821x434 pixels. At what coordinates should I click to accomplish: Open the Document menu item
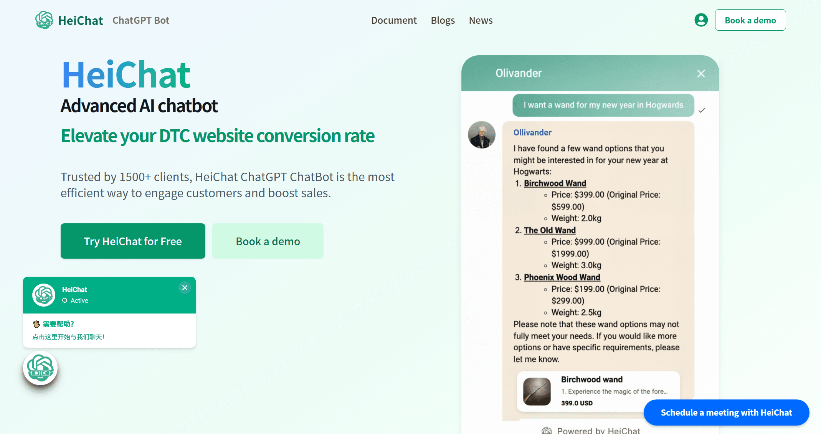(394, 20)
